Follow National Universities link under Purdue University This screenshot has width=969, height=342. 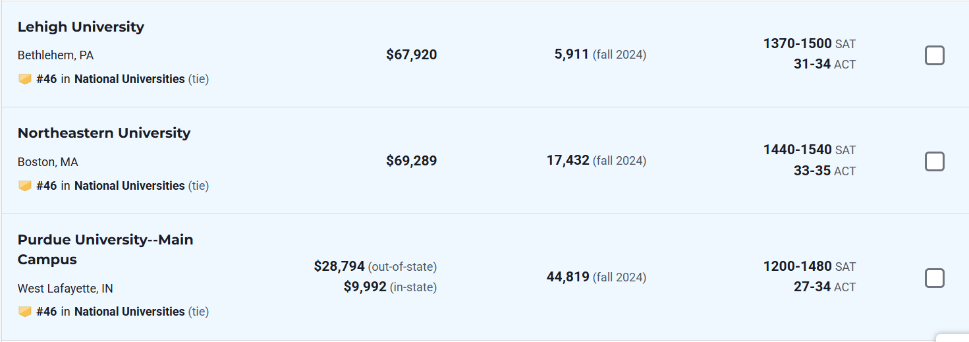pos(129,312)
